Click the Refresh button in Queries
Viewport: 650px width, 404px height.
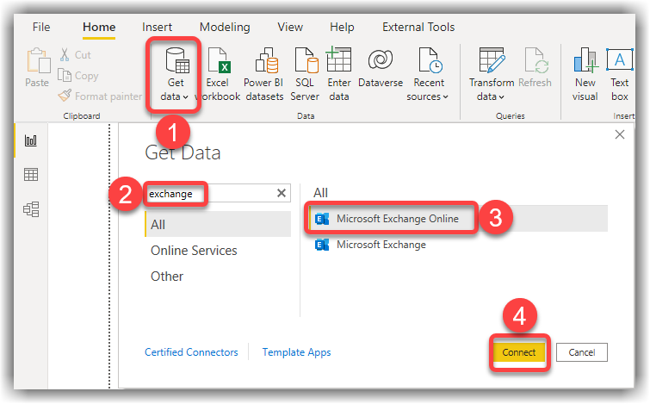click(x=535, y=68)
